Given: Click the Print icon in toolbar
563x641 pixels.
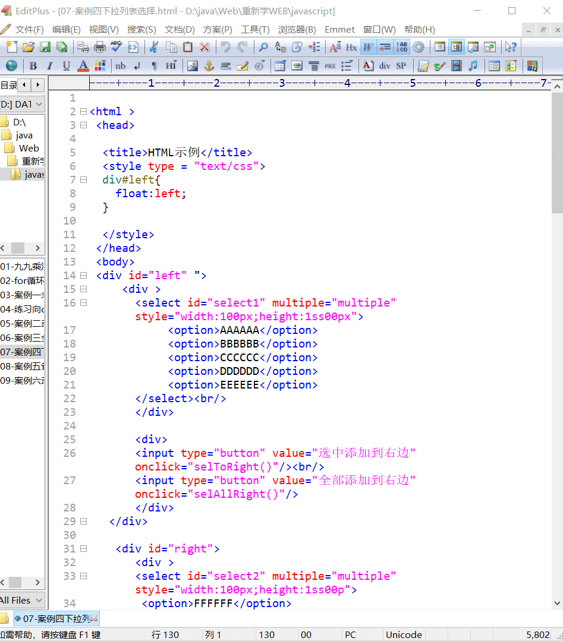Looking at the screenshot, I should click(x=100, y=47).
